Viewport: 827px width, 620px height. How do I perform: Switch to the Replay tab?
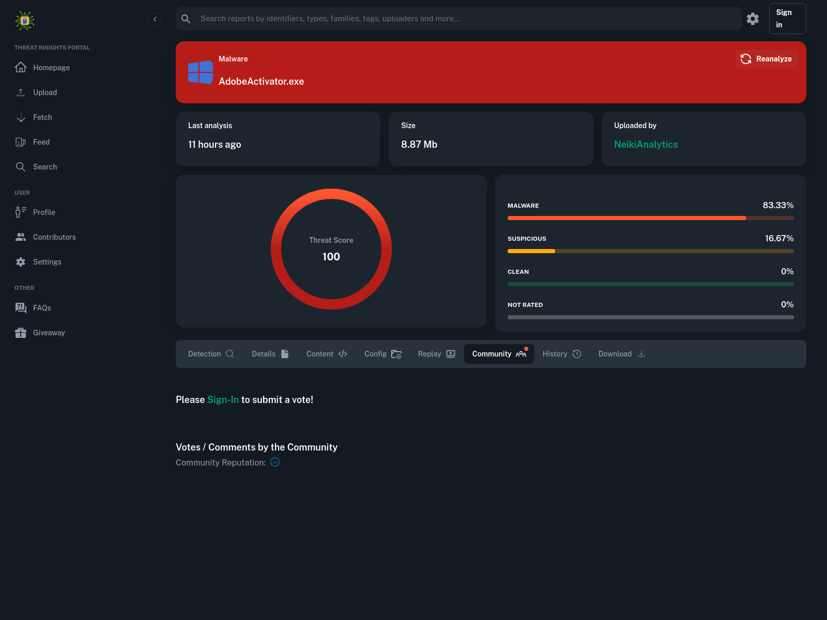[x=437, y=354]
